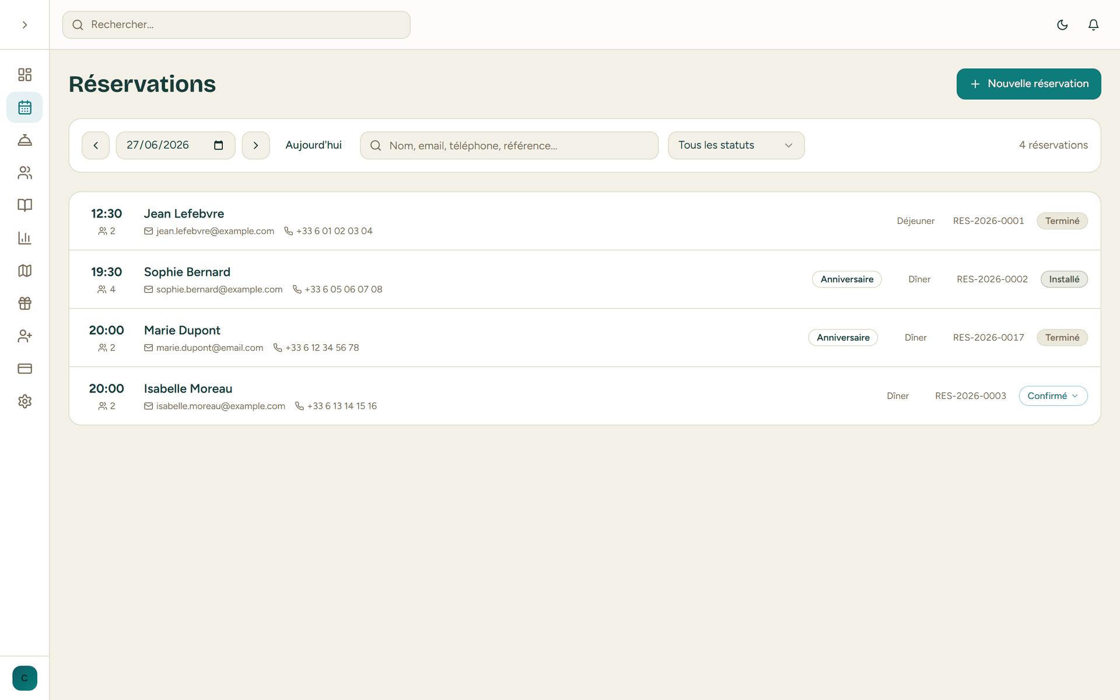
Task: Focus the Nom, email, téléphone search field
Action: 509,145
